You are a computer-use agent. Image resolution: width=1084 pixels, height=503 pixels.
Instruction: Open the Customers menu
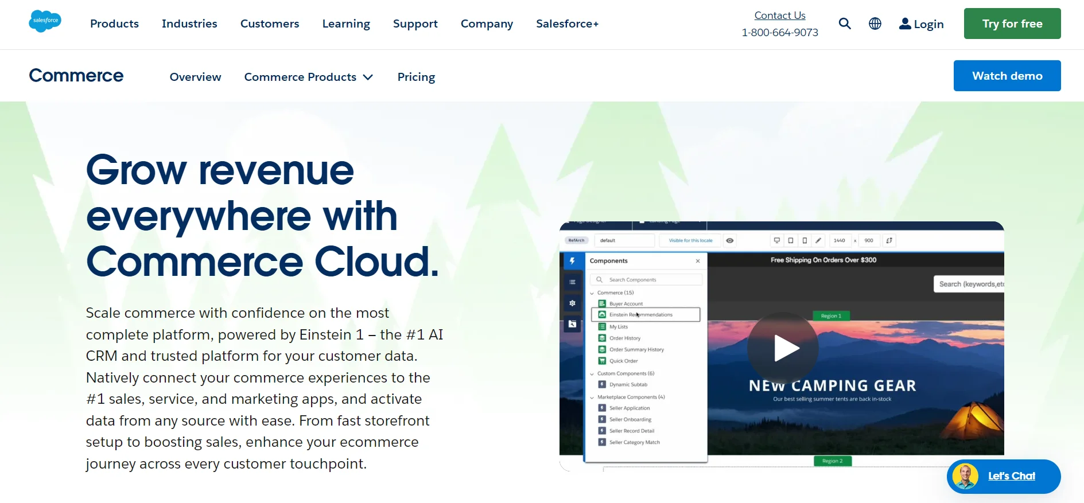(270, 24)
